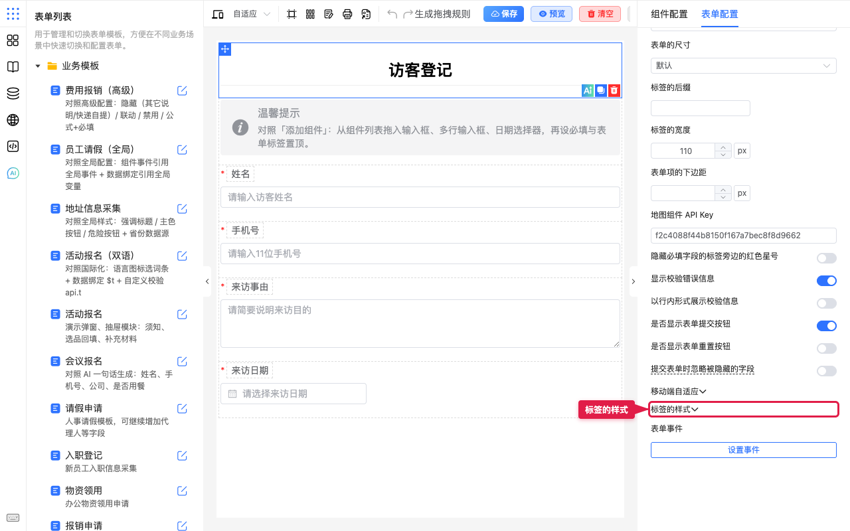Click the edit icon beside 员工请假（全局）
Screen dimensions: 850x531
pyautogui.click(x=182, y=149)
